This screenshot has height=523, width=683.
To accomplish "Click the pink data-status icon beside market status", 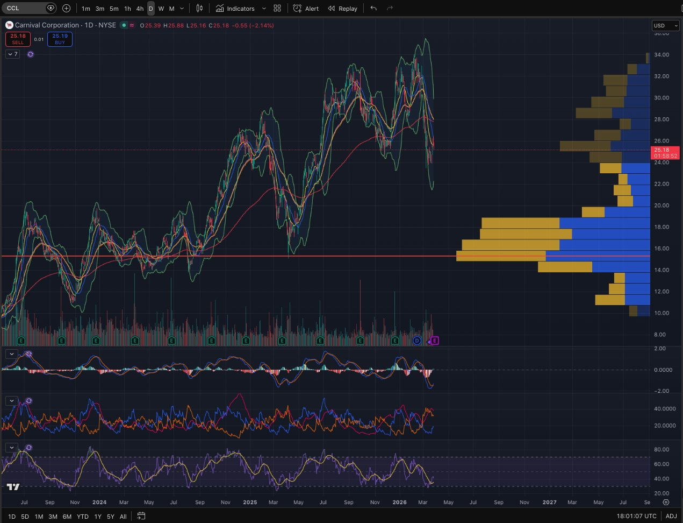I will point(132,25).
